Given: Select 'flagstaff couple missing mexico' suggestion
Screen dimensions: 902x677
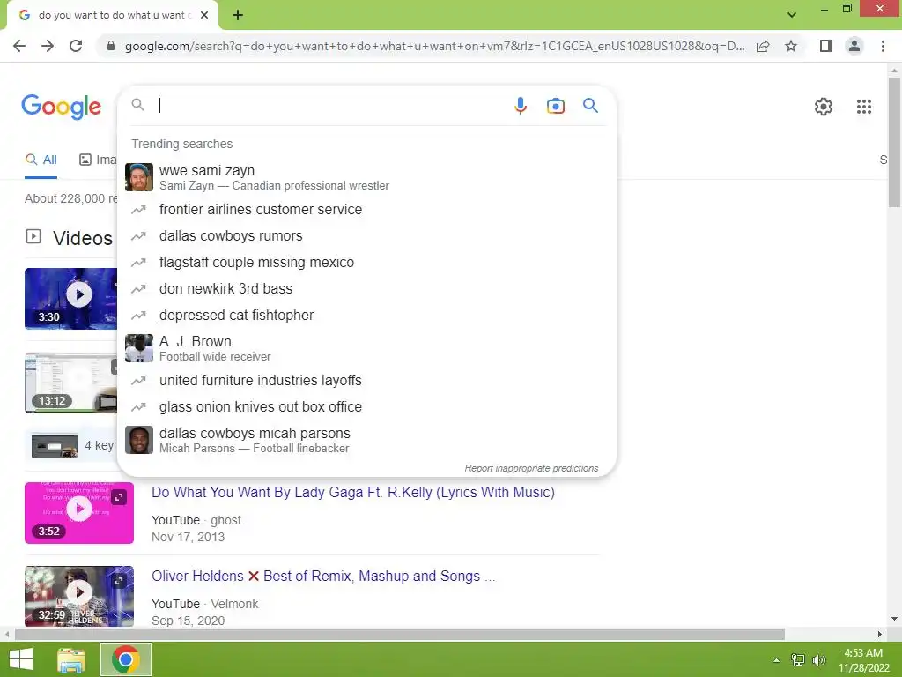Looking at the screenshot, I should [366, 263].
